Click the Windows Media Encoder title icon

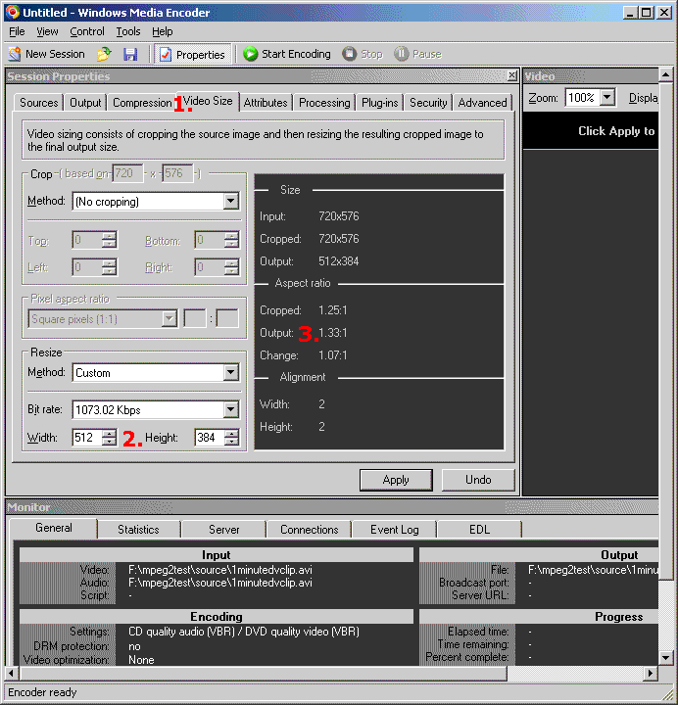tap(12, 12)
